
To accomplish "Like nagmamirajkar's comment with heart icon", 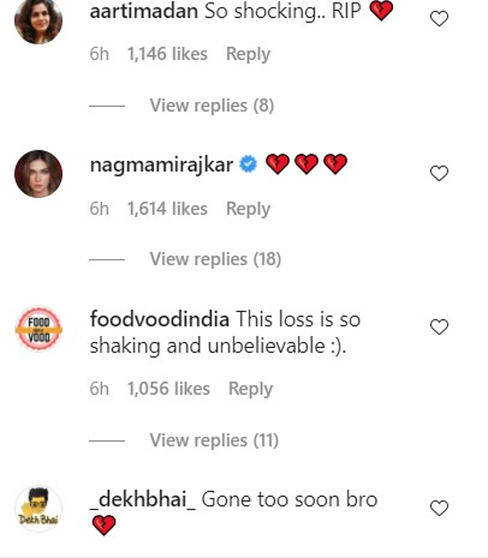I will (439, 174).
